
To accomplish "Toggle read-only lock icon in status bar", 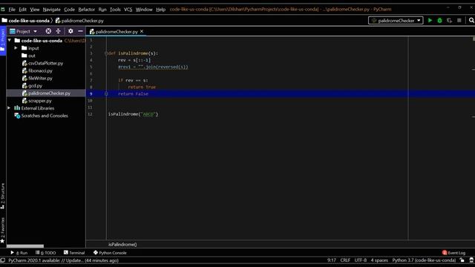I will (x=462, y=260).
